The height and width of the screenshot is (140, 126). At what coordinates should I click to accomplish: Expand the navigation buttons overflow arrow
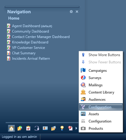76,128
